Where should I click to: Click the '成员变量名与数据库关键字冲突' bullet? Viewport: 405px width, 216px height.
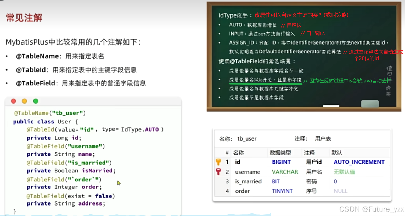264,89
